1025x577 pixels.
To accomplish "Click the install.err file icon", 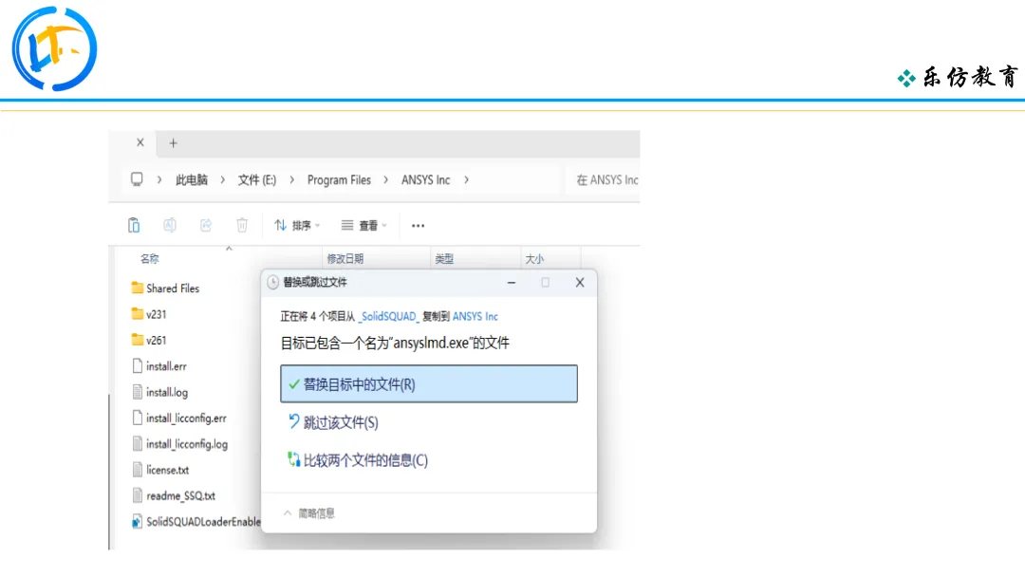I will coord(138,366).
